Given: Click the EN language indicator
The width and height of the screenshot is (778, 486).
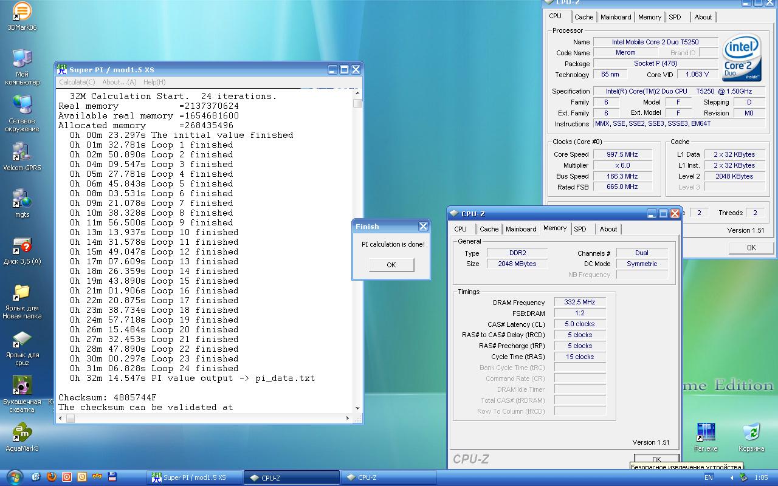Looking at the screenshot, I should (709, 477).
